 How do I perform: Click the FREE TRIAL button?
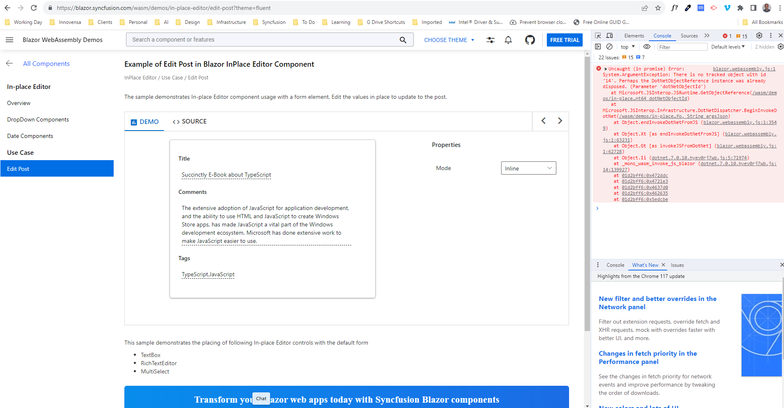(565, 40)
